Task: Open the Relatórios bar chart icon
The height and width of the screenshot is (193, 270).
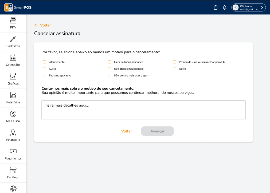Action: point(13,95)
